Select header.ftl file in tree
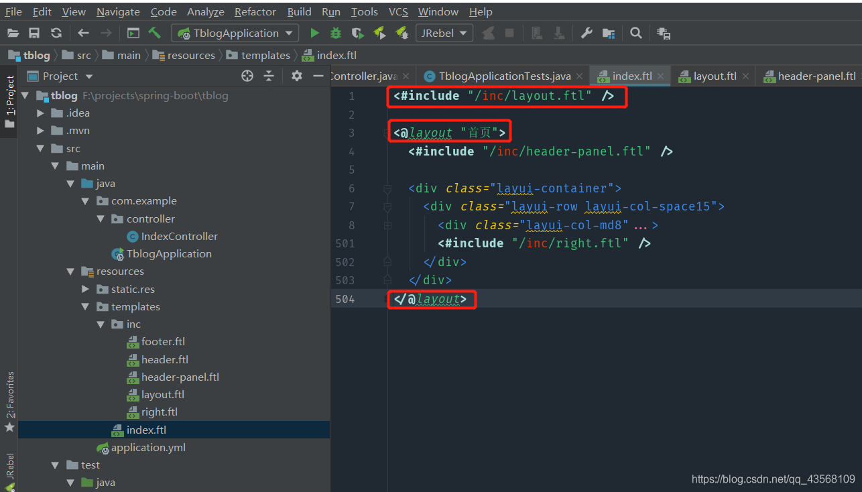This screenshot has width=862, height=492. pos(164,359)
